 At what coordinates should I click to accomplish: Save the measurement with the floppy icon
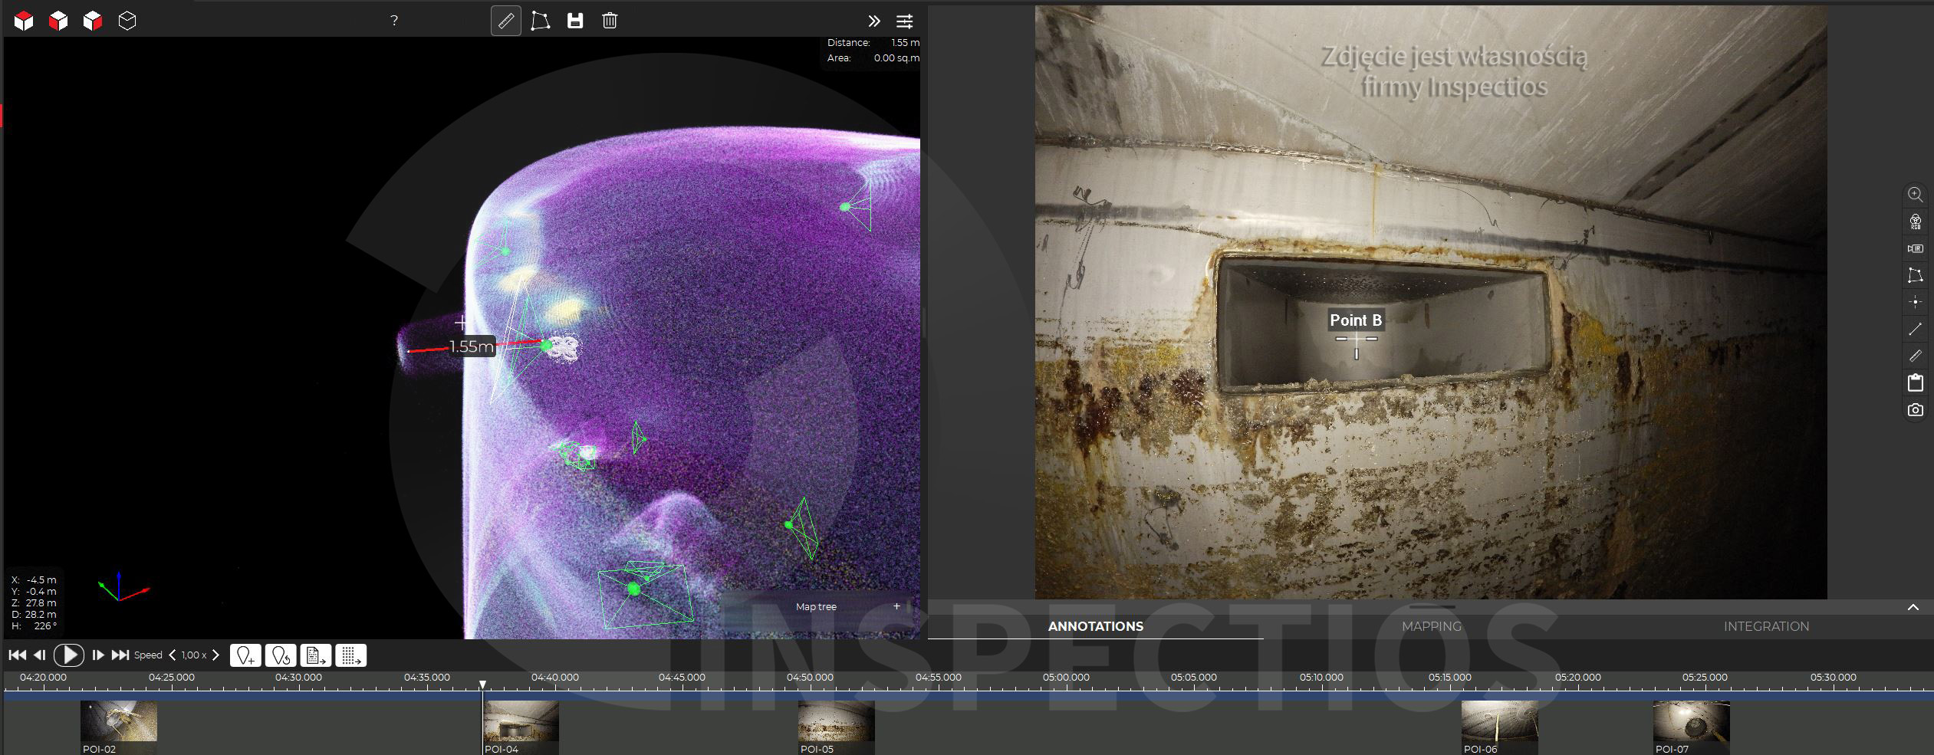point(575,21)
